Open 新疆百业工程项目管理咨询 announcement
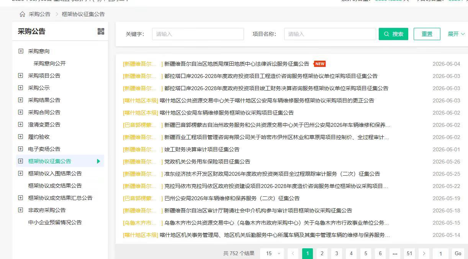This screenshot has height=259, width=468. [277, 137]
